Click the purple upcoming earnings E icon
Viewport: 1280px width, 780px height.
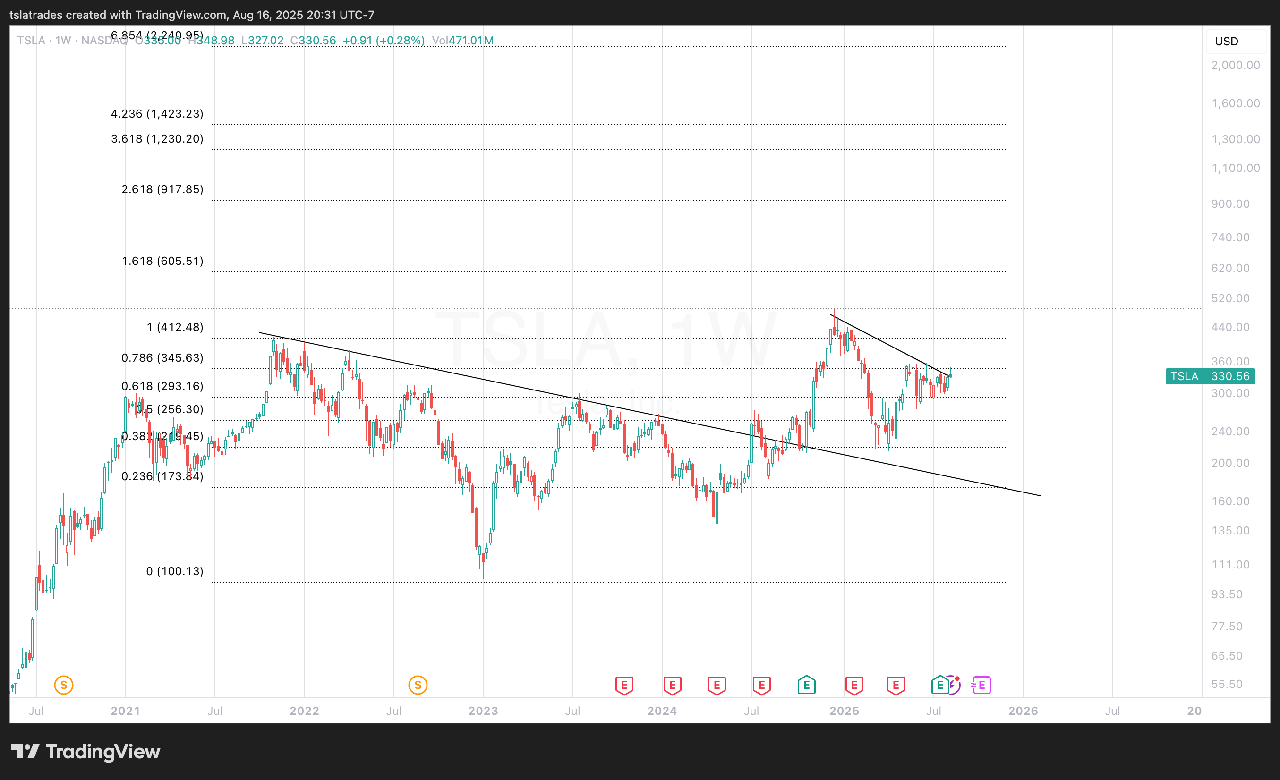point(981,685)
